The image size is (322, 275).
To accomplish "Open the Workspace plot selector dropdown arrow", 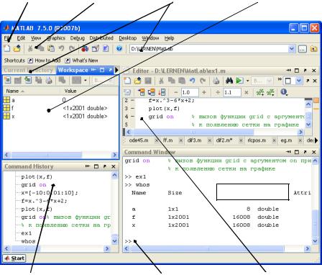I will click(x=86, y=81).
